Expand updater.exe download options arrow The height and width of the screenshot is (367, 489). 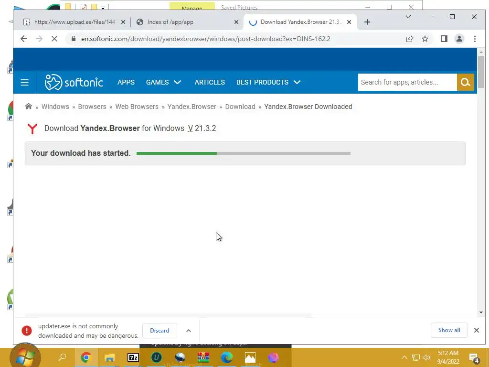coord(188,331)
